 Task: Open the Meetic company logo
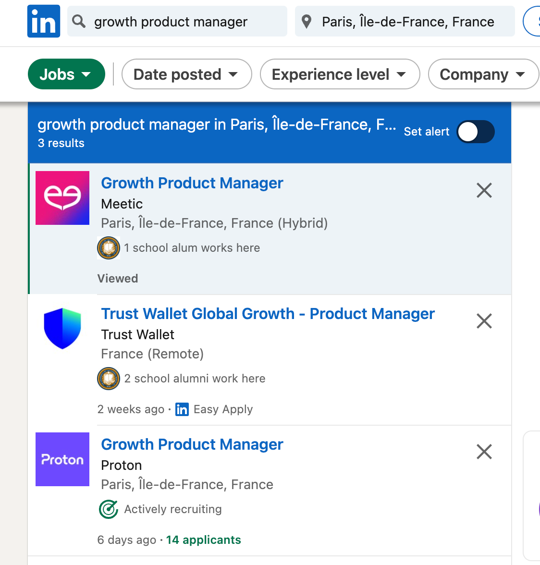point(62,198)
